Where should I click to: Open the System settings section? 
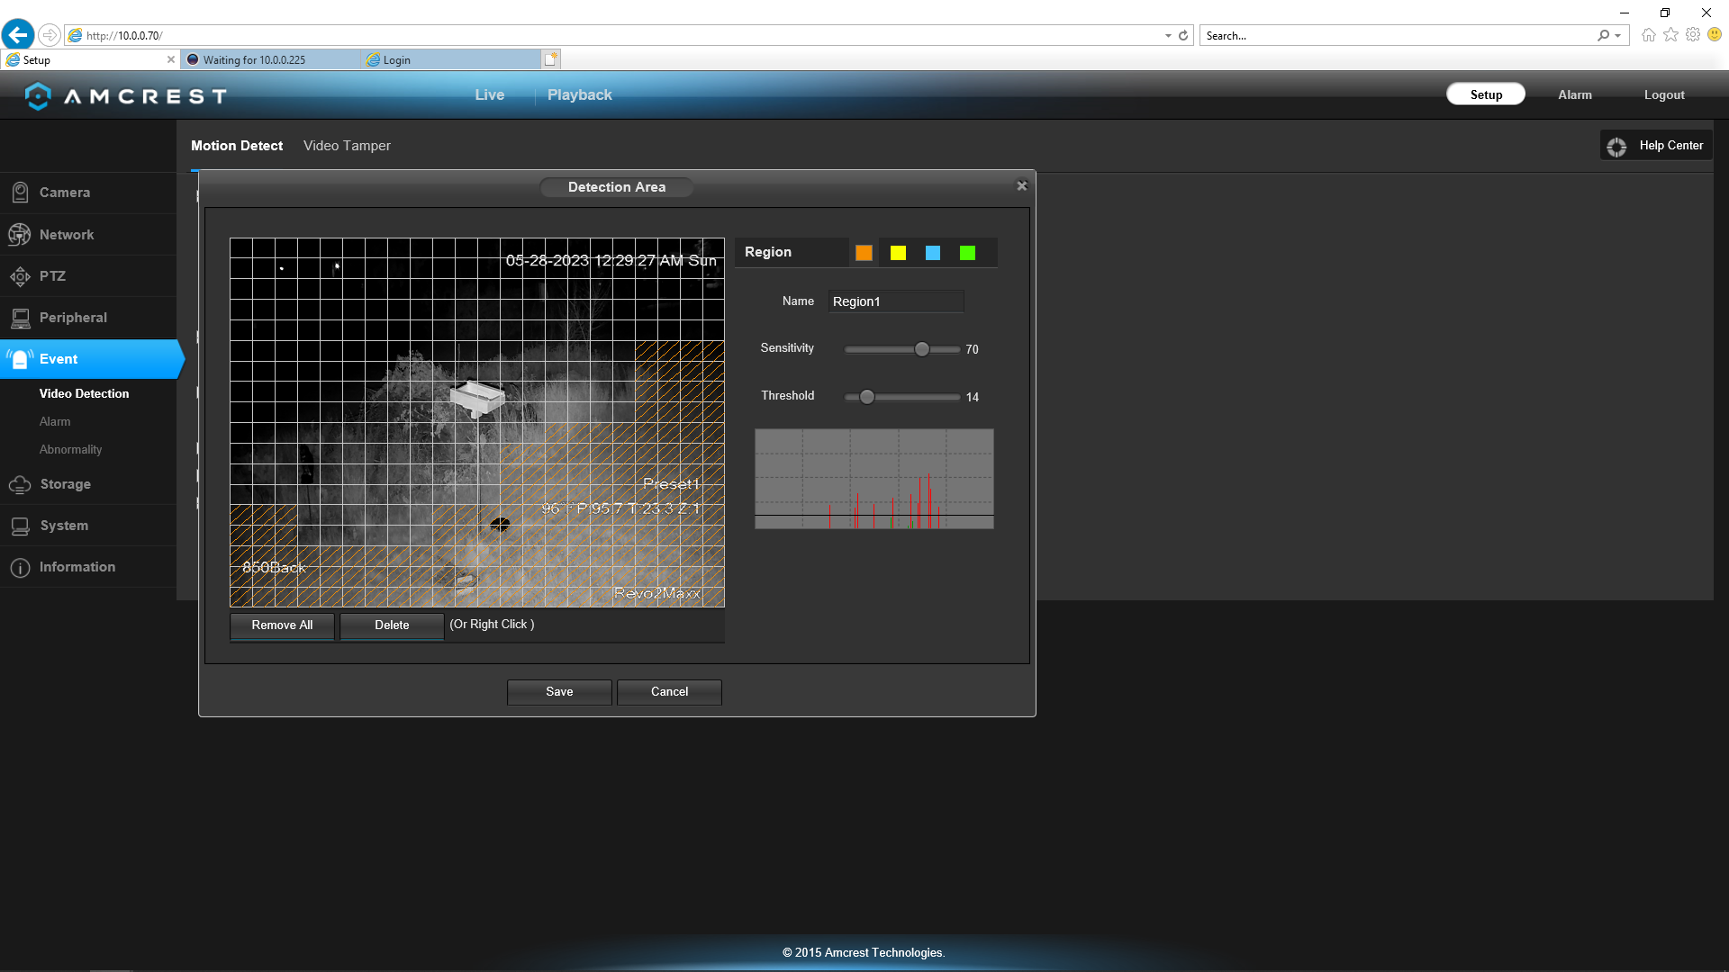tap(88, 526)
